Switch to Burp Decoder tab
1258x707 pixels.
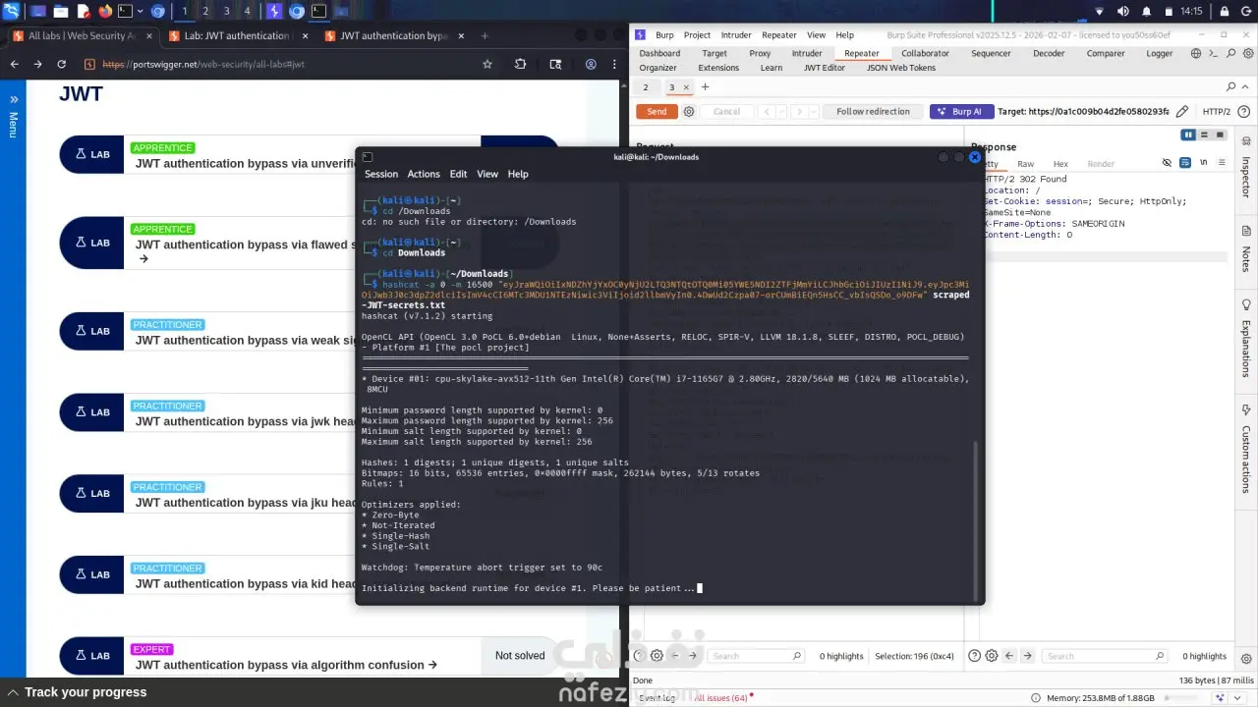pos(1049,53)
